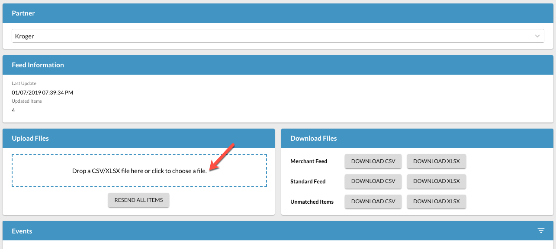Viewport: 556px width, 249px height.
Task: Click the Merchant Feed row label
Action: click(x=309, y=161)
